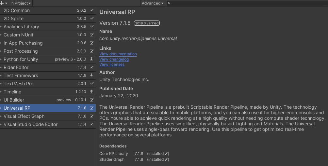
Task: Select the Timeline package
Action: coord(48,92)
